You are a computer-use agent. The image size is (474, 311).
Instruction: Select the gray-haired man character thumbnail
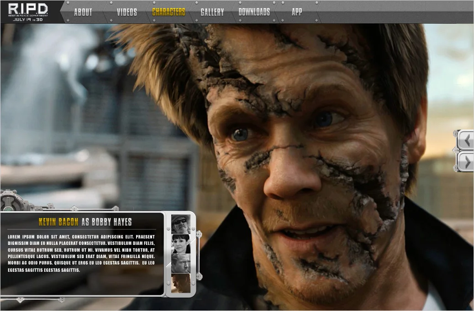point(181,263)
